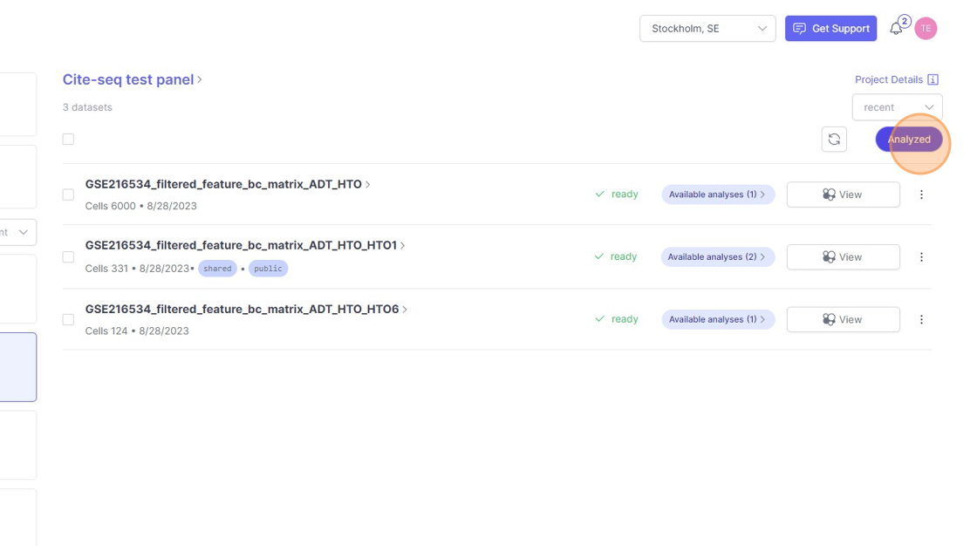Expand Available analyses (2) for the HTO1 dataset

coord(717,257)
